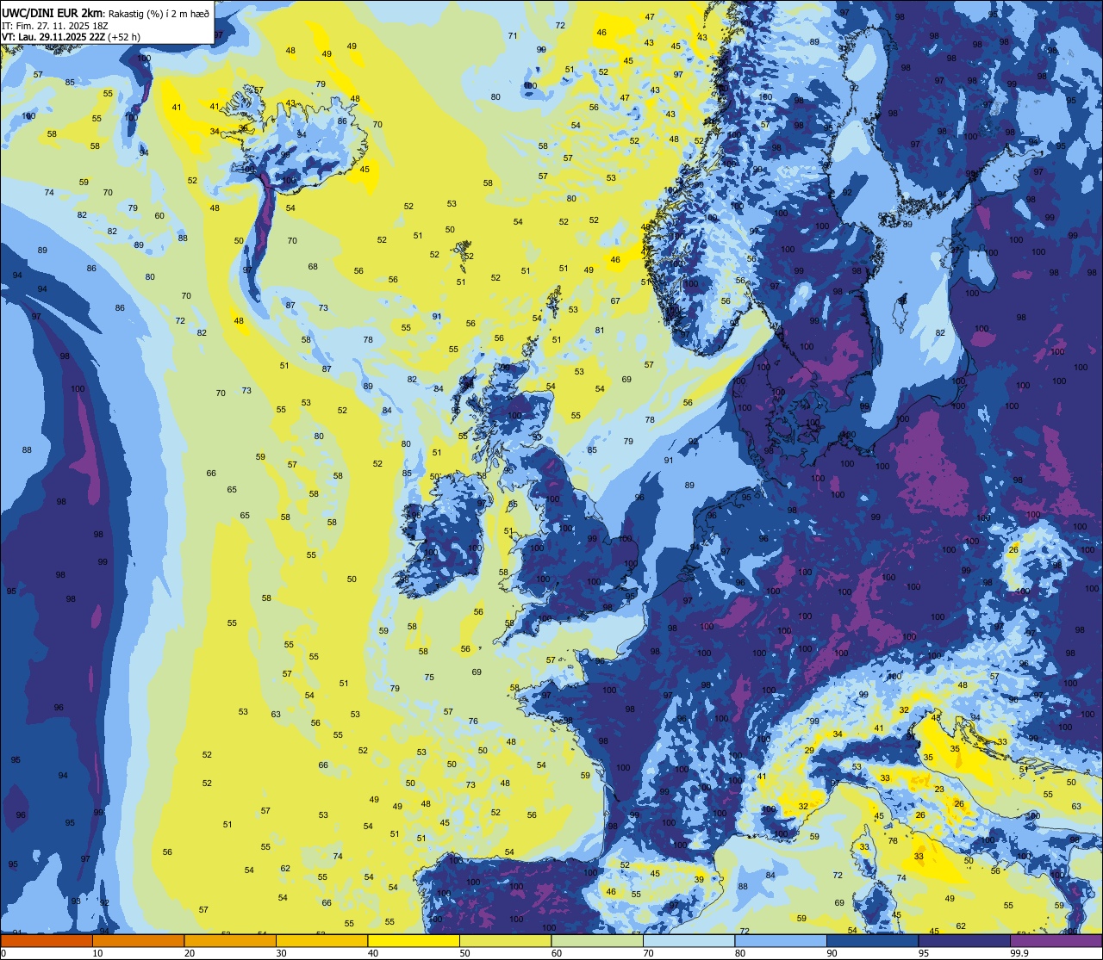The image size is (1103, 960).
Task: Click the light blue 80–90 legend segment
Action: tap(781, 941)
